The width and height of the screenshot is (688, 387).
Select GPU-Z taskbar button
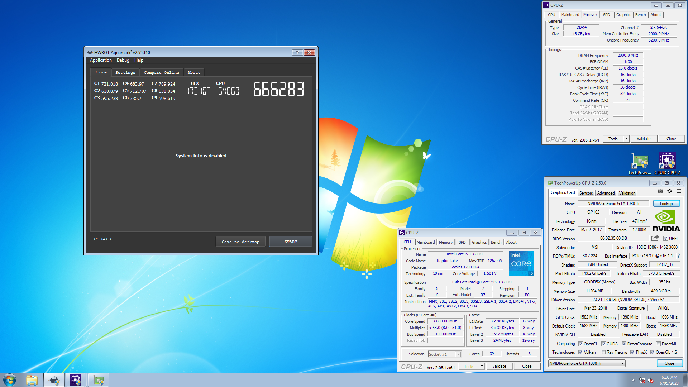99,380
